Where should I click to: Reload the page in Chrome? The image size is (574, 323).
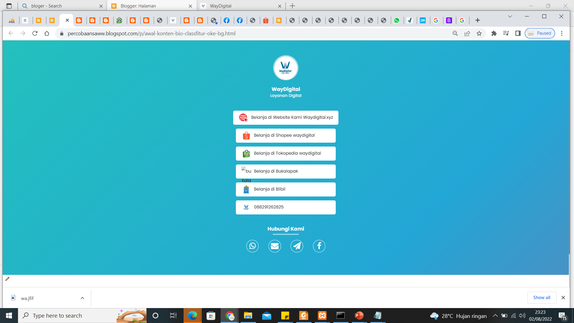35,33
